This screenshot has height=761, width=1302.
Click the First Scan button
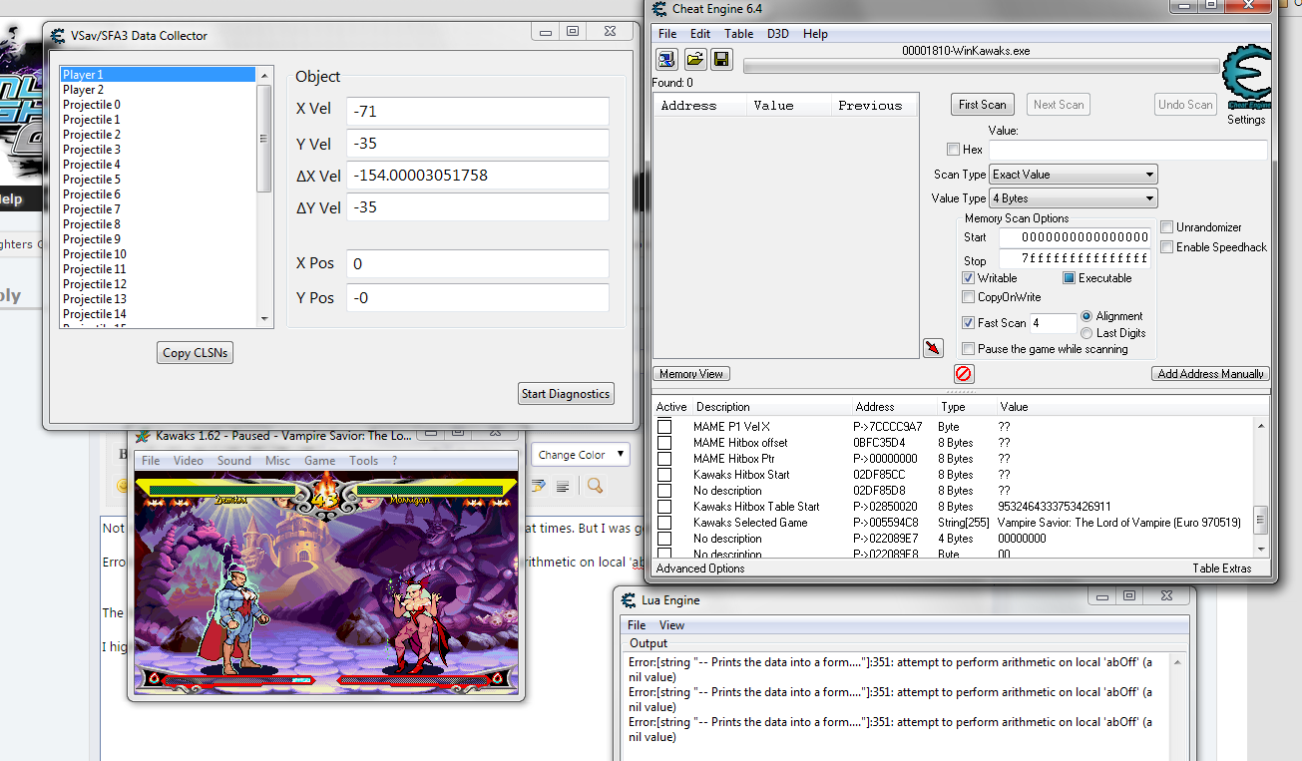point(983,105)
